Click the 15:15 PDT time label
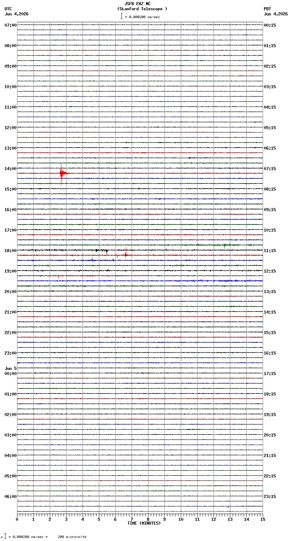 (270, 333)
